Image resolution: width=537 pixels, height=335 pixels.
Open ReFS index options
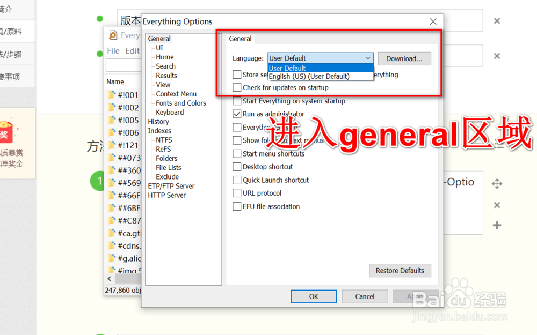pos(163,150)
